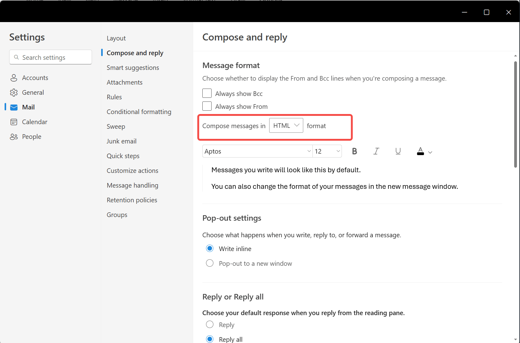The width and height of the screenshot is (520, 343).
Task: Open Junk email settings
Action: tap(121, 141)
